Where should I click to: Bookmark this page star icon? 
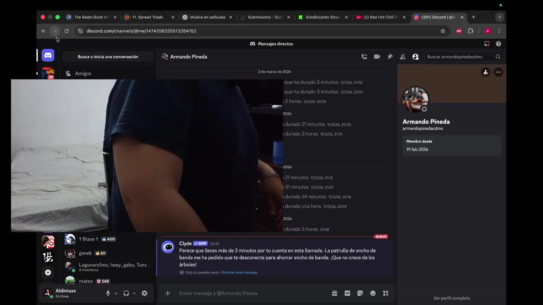point(443,31)
